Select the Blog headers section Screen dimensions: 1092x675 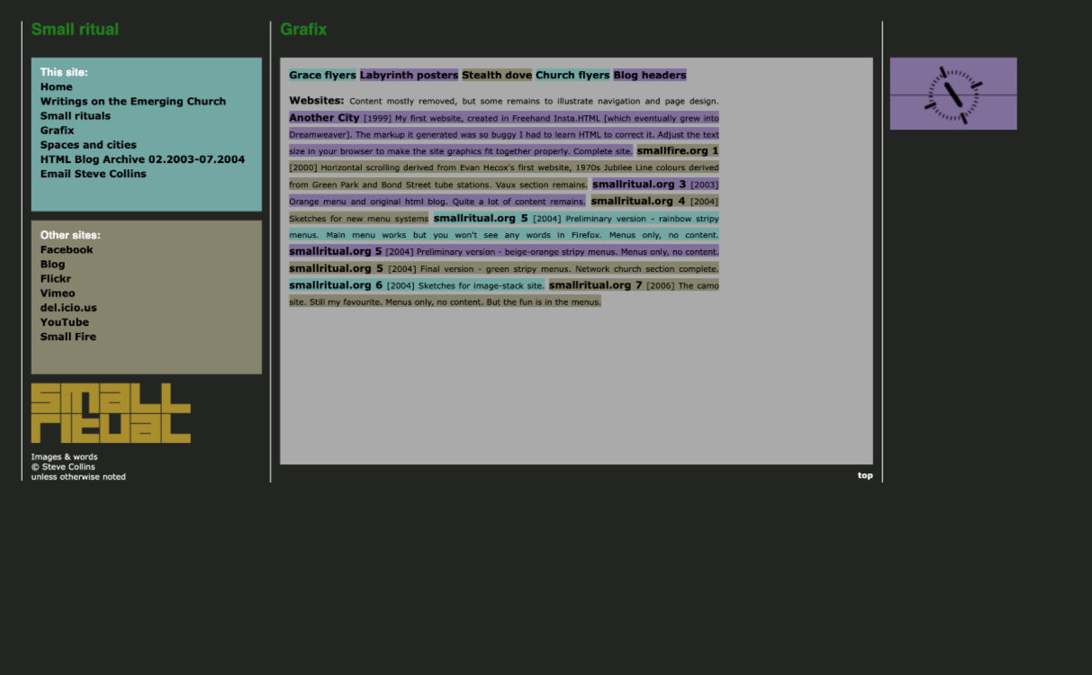pyautogui.click(x=649, y=76)
